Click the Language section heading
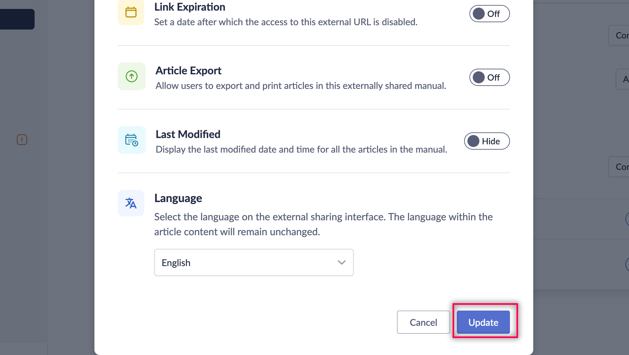629x355 pixels. (x=178, y=198)
